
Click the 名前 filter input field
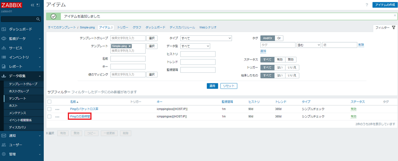coord(128,59)
